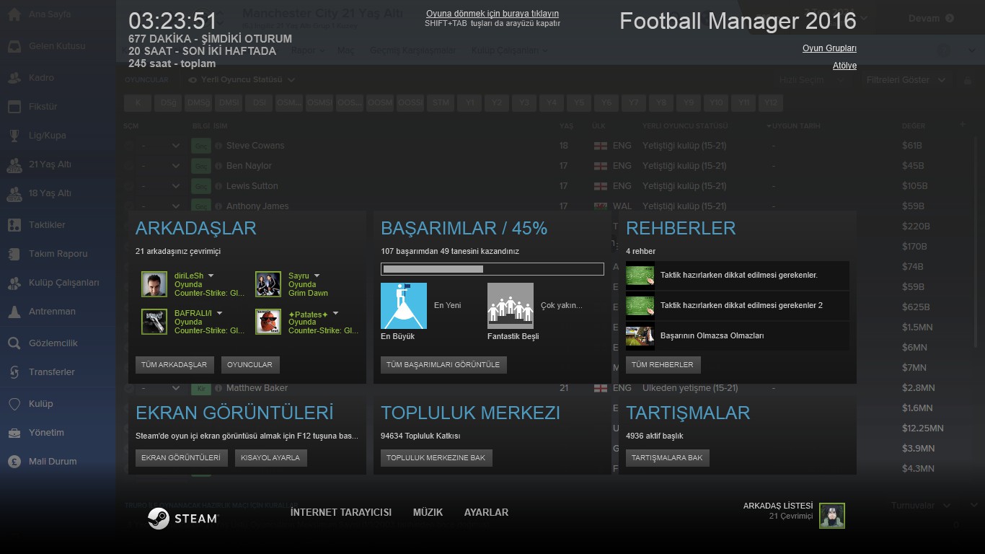This screenshot has height=554, width=985.
Task: Open the Ana Sayfa home icon in sidebar
Action: (x=14, y=14)
